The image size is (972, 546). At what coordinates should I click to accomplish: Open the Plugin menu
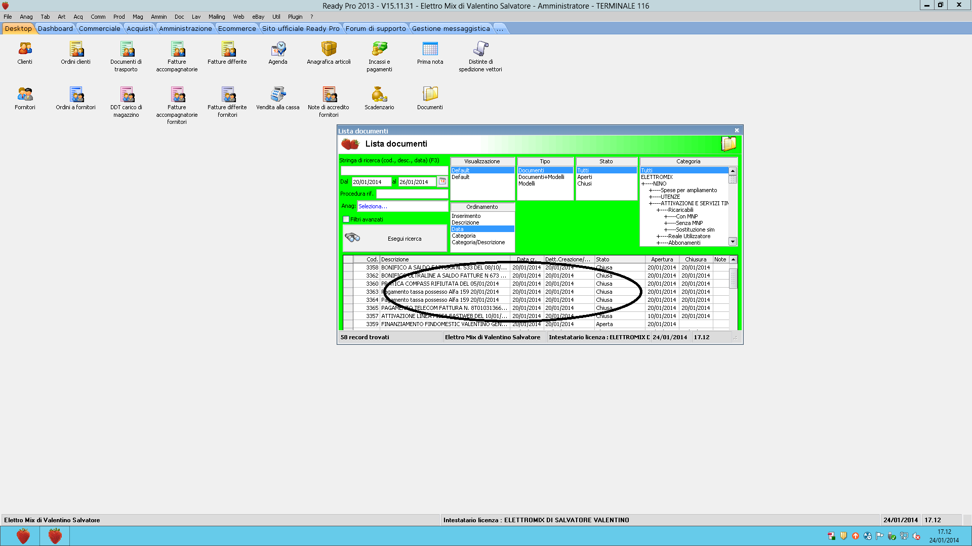(x=295, y=17)
